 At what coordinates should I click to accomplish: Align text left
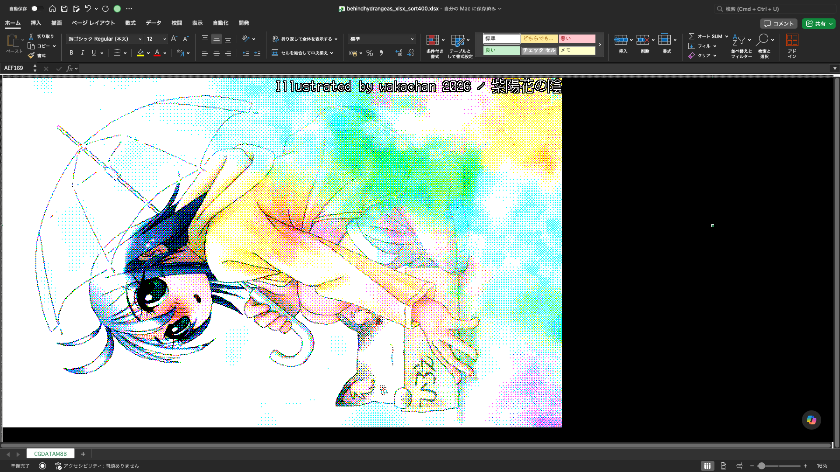click(x=205, y=53)
